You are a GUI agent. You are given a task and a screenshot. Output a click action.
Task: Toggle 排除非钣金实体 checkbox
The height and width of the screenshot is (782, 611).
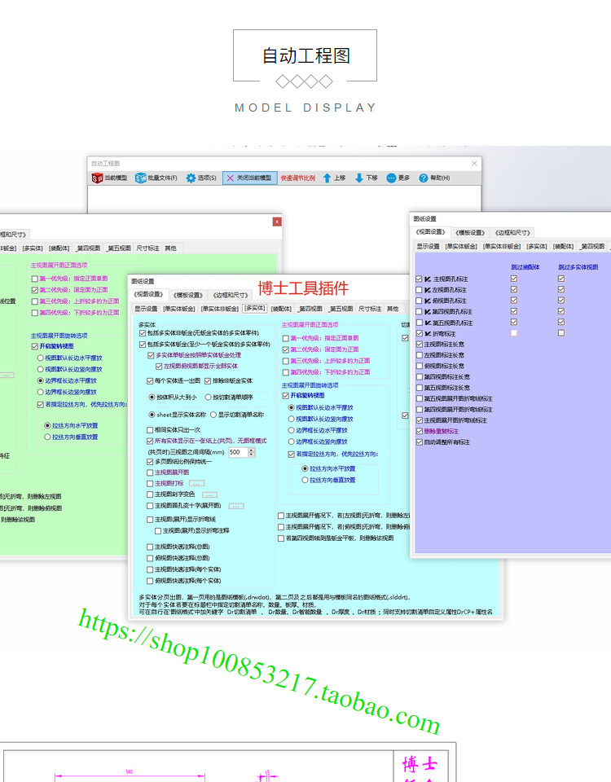[208, 381]
